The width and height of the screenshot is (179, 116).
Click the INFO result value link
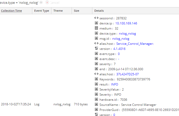[115, 84]
